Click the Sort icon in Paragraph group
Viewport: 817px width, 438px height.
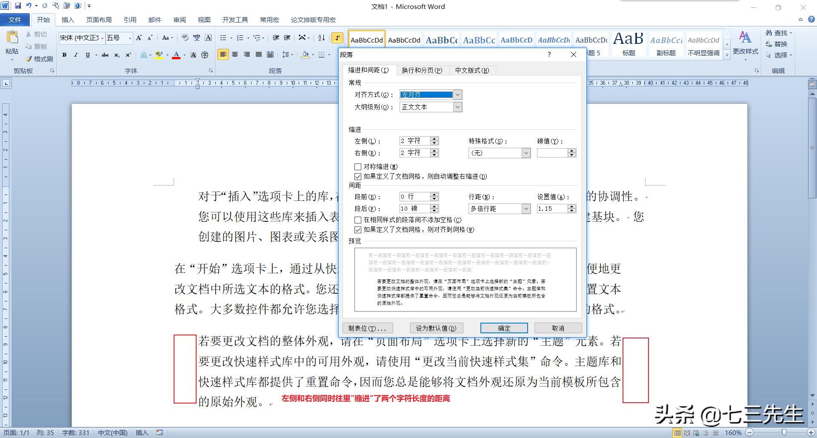321,38
